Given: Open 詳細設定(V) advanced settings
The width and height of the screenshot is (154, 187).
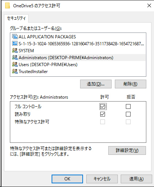Looking at the screenshot, I should (127, 150).
